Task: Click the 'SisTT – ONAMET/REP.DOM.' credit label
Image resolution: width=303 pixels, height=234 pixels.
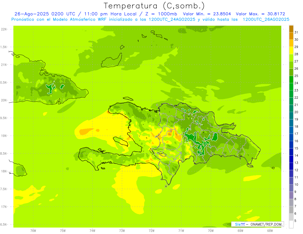Action: click(x=258, y=224)
